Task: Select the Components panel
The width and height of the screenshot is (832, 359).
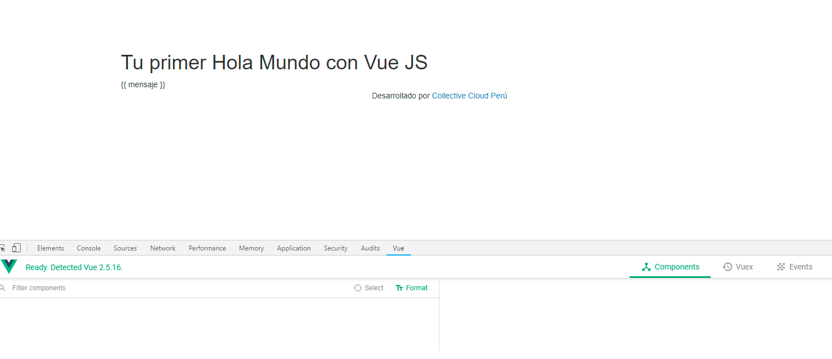Action: tap(670, 267)
